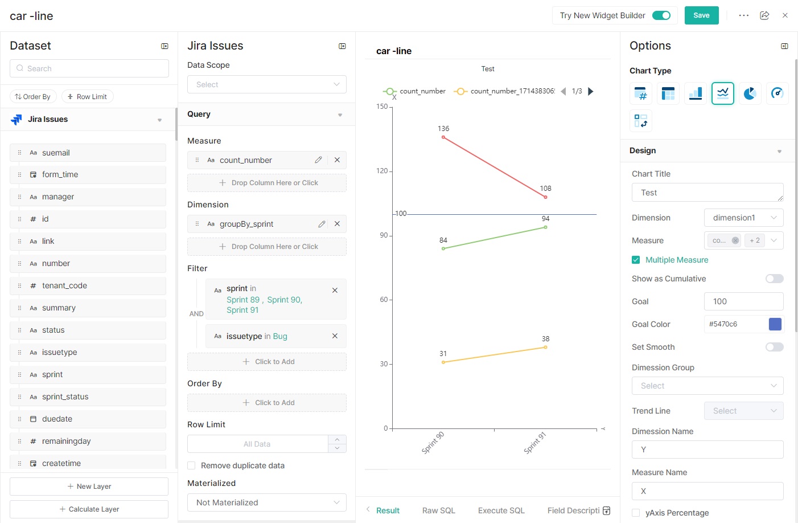Enable Show as Cumulative
This screenshot has width=798, height=523.
click(x=774, y=279)
